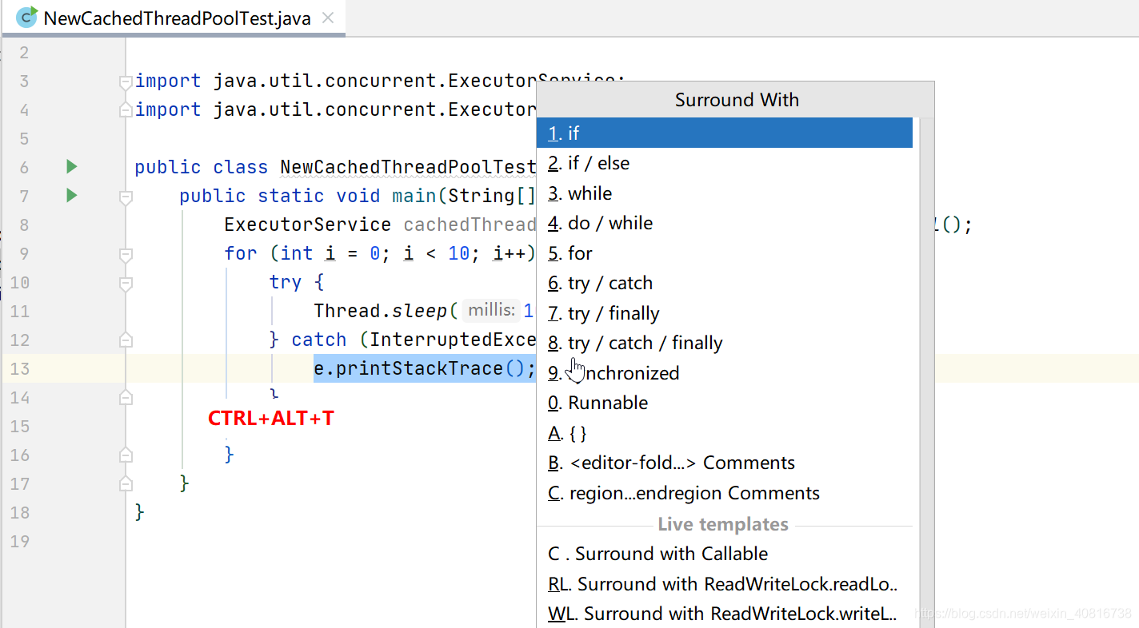Click the second import statement on line 4
Image resolution: width=1139 pixels, height=628 pixels.
tap(335, 109)
